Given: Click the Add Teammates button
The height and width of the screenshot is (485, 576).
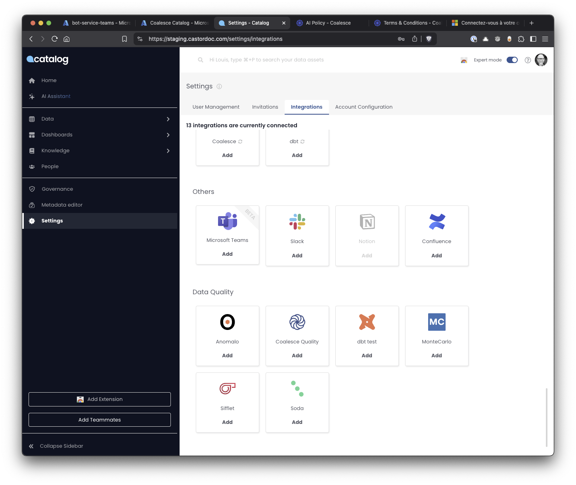Looking at the screenshot, I should pyautogui.click(x=100, y=420).
